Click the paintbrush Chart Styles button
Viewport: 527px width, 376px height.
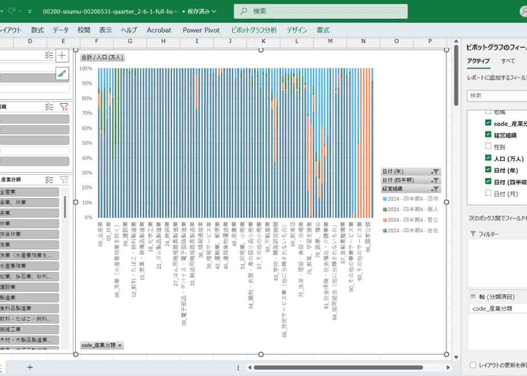(62, 73)
